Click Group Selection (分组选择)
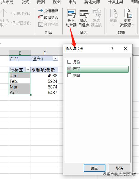Image resolution: width=139 pixels, height=179 pixels. (48, 11)
